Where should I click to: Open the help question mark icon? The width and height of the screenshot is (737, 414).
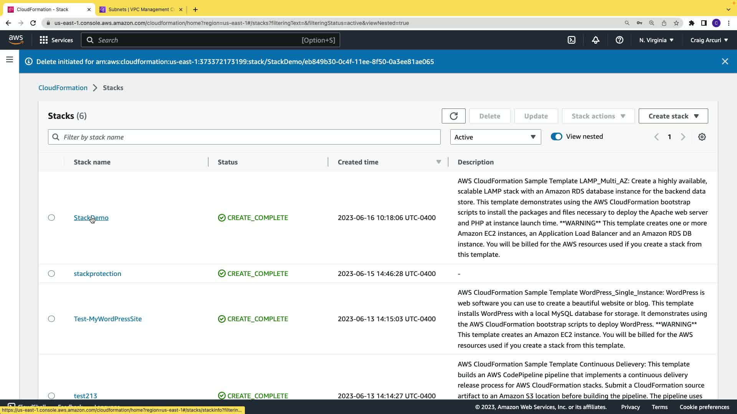point(619,40)
